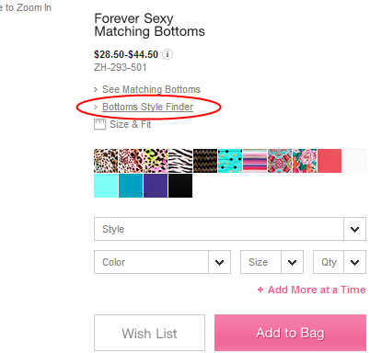Open the Style dropdown
This screenshot has width=370, height=353.
coord(230,229)
